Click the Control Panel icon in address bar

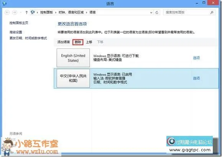[x=33, y=12]
